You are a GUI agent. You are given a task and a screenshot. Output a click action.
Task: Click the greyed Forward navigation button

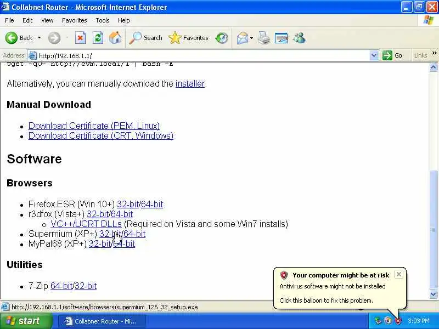(x=54, y=38)
